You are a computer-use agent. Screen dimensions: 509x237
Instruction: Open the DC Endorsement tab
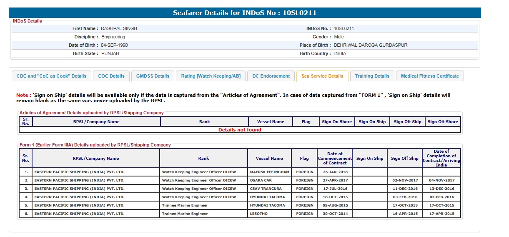coord(271,76)
